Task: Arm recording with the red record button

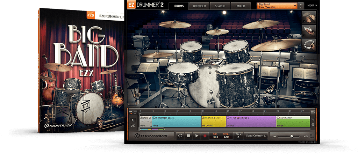Action: click(205, 136)
